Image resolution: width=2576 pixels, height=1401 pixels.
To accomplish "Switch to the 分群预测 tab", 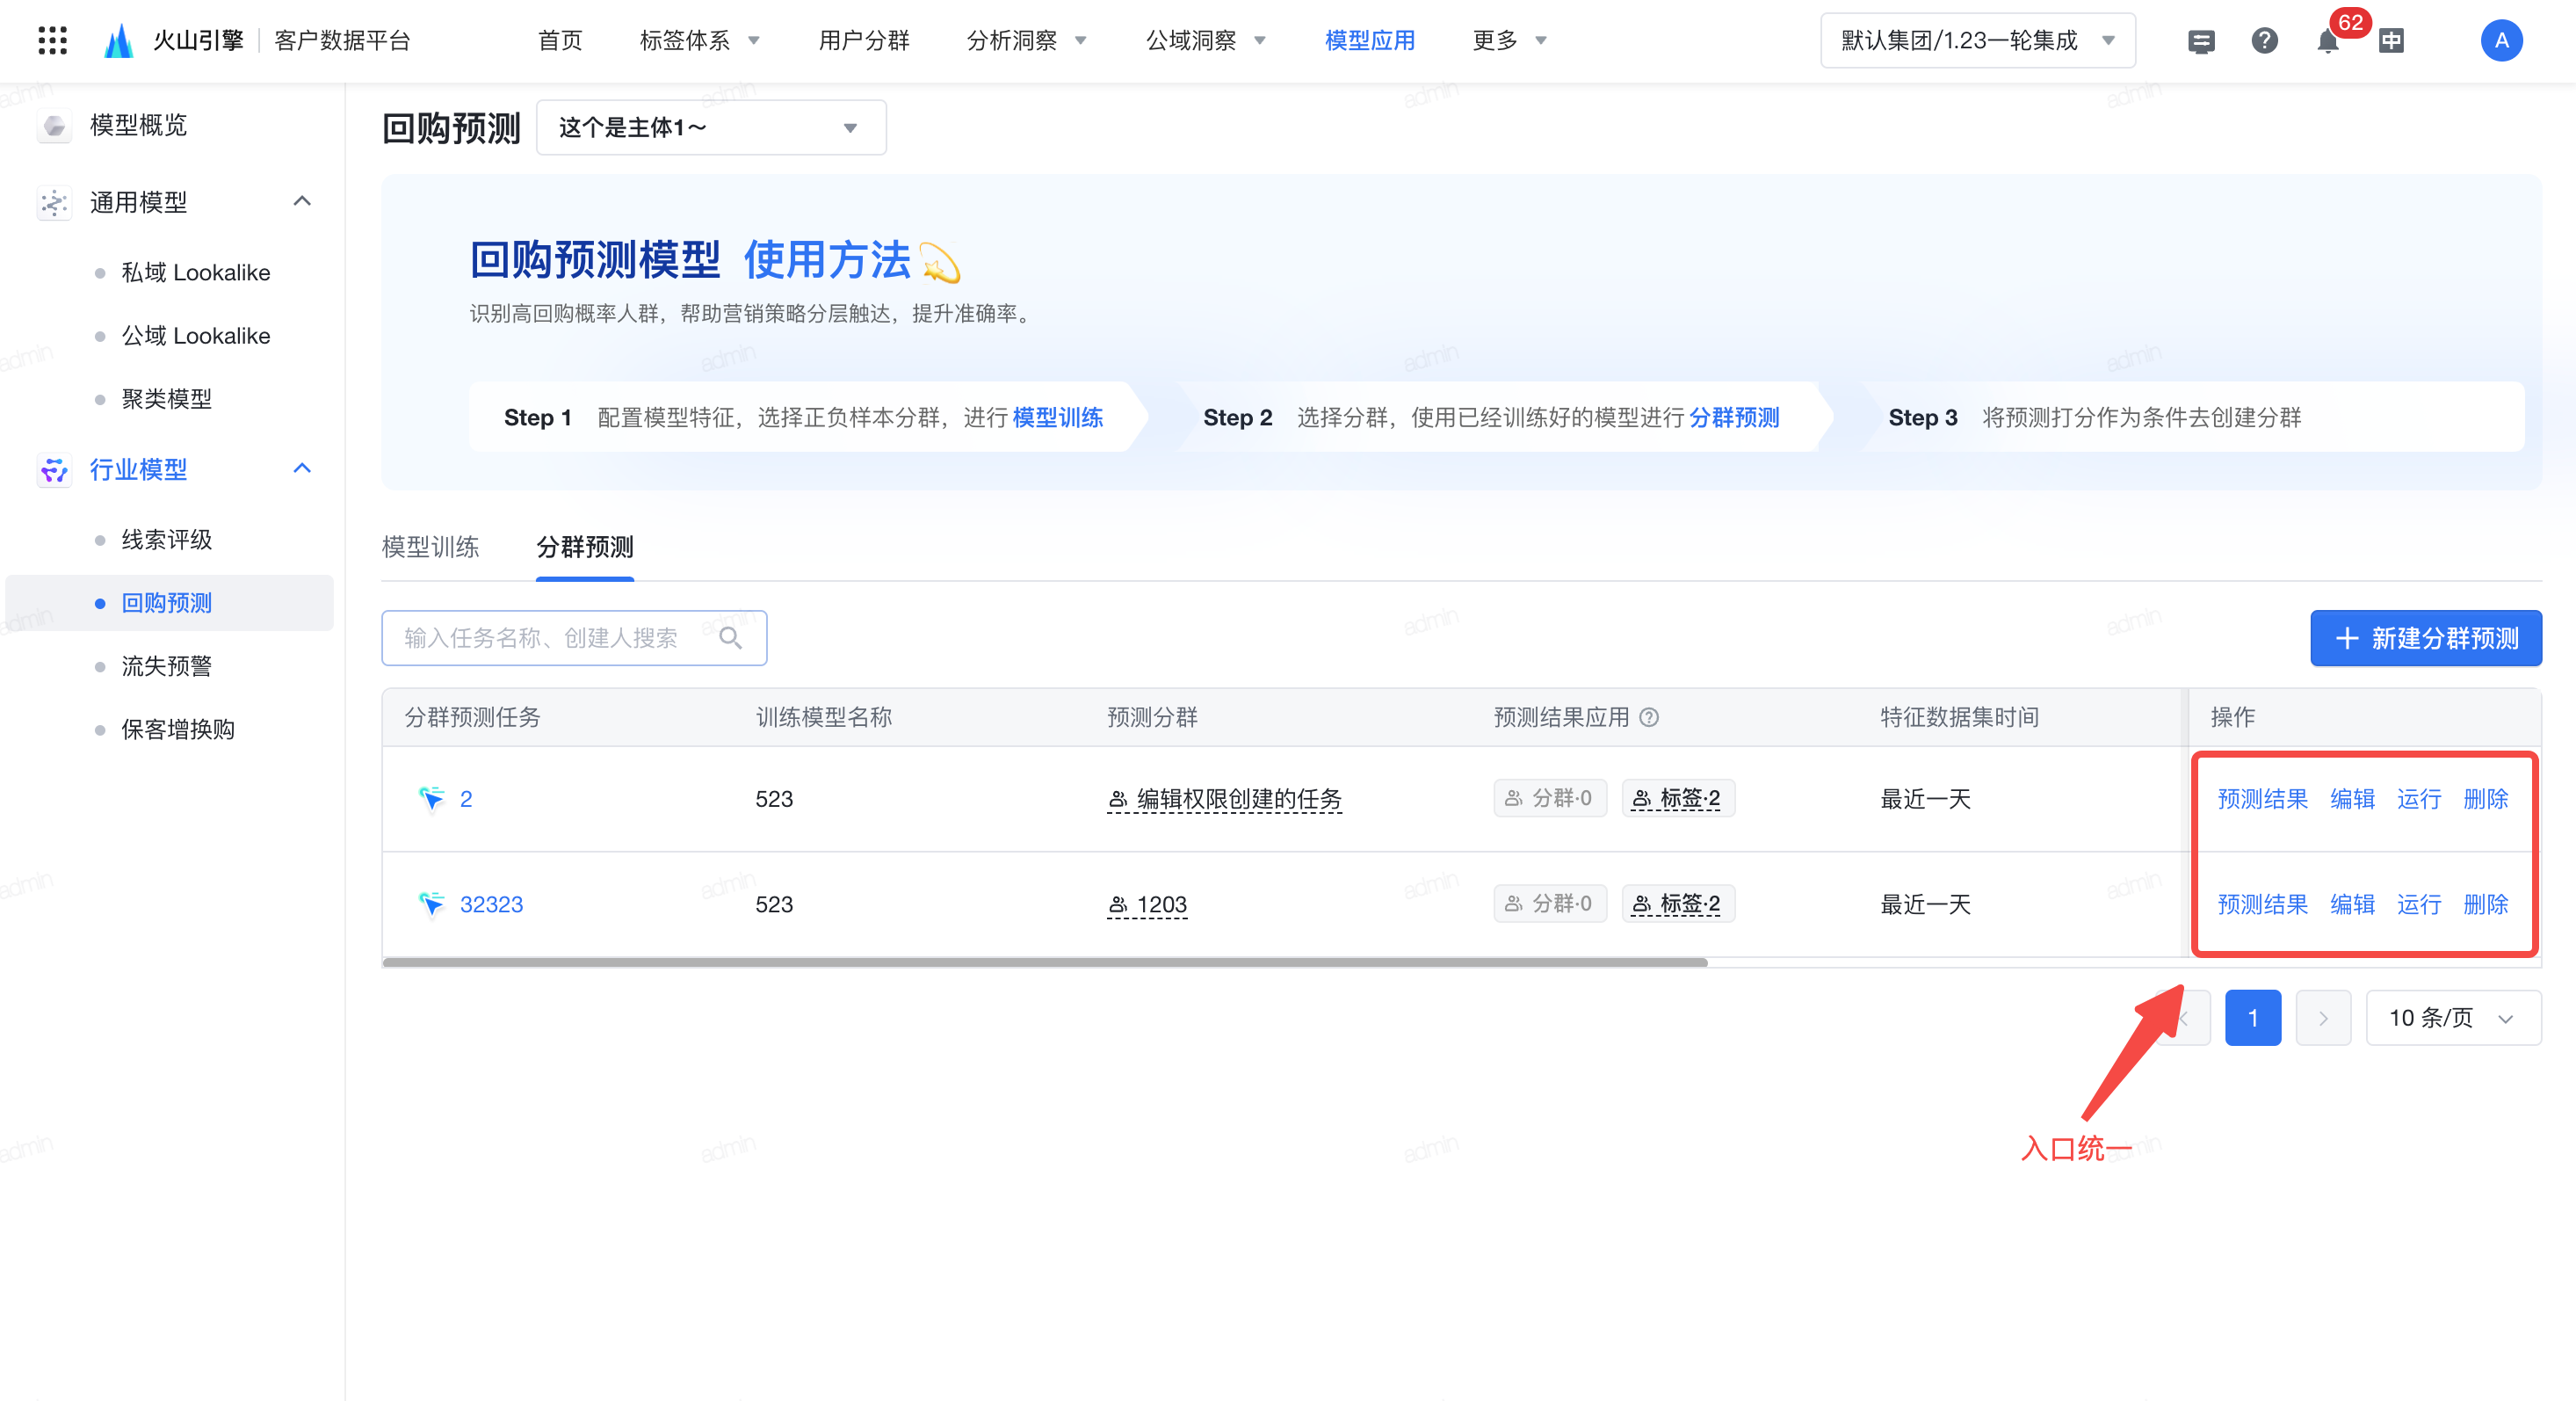I will point(585,548).
